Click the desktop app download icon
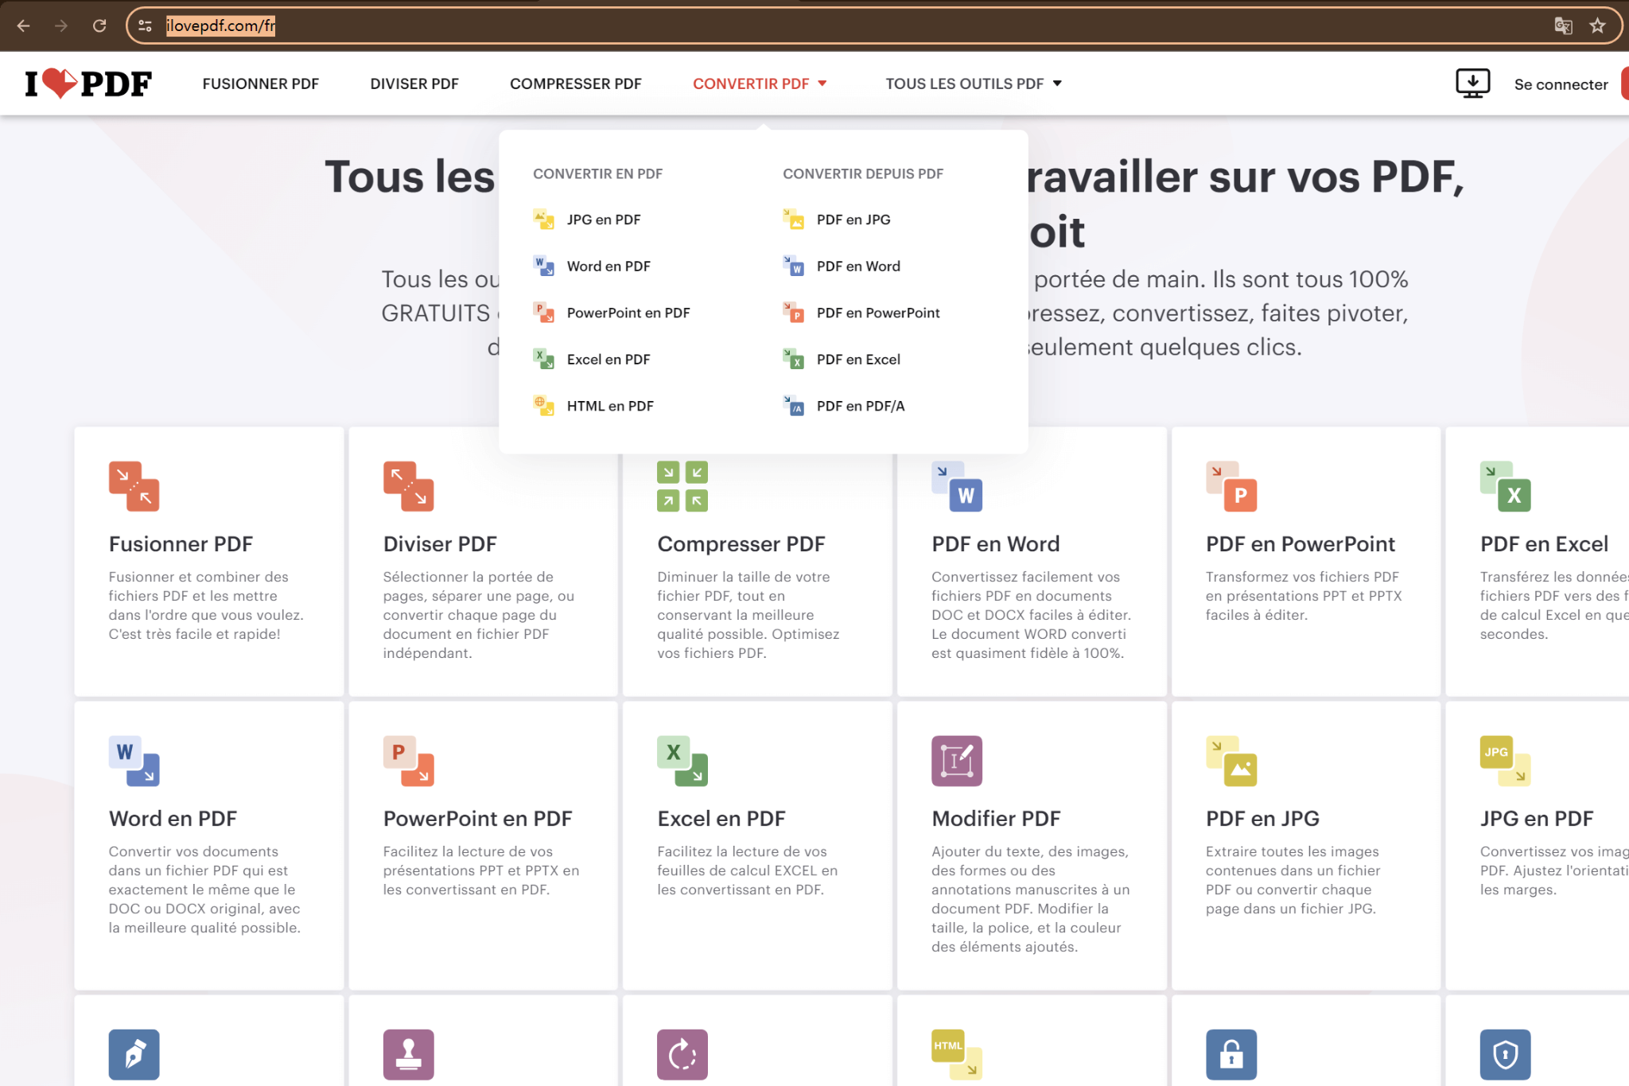 1472,83
